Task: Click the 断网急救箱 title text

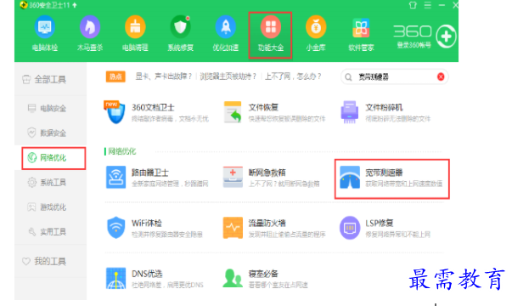Action: pos(267,173)
